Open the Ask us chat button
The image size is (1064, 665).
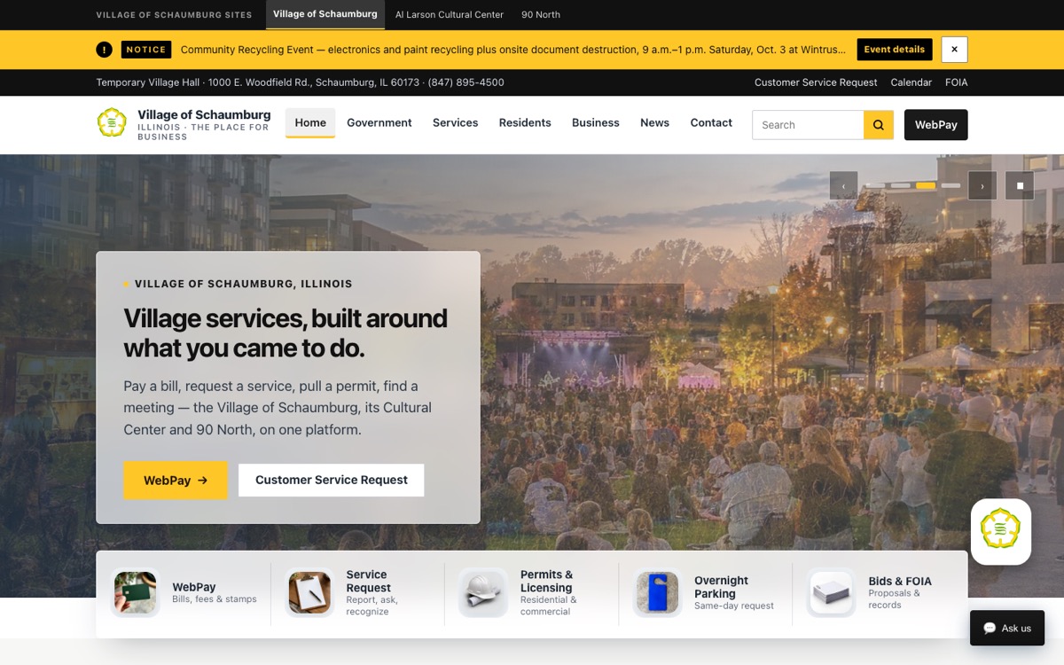[1007, 628]
